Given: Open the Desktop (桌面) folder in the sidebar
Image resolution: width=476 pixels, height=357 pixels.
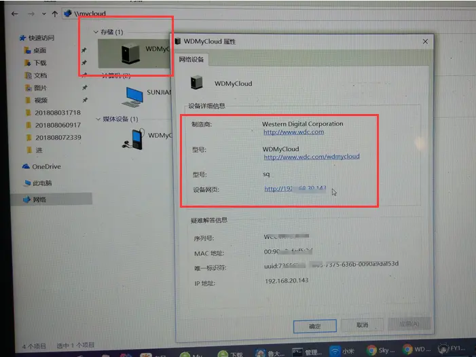Looking at the screenshot, I should (x=35, y=50).
